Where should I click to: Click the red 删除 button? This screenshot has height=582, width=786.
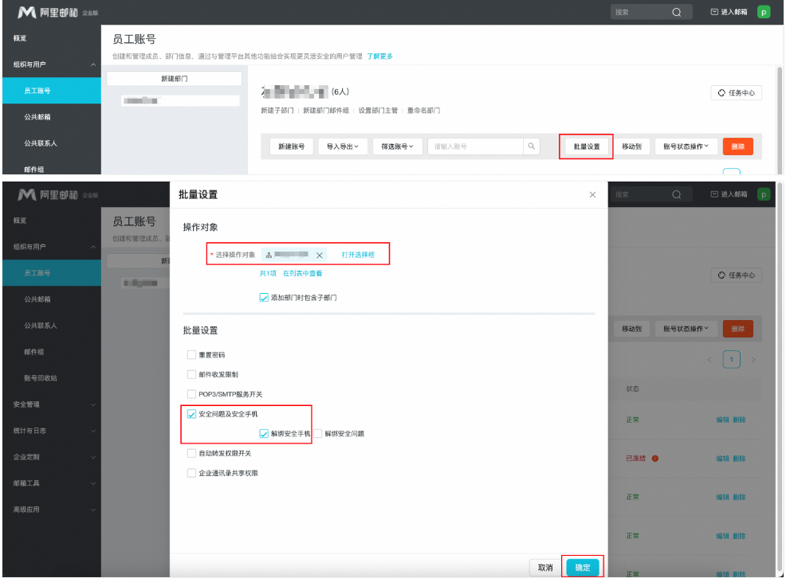(737, 146)
